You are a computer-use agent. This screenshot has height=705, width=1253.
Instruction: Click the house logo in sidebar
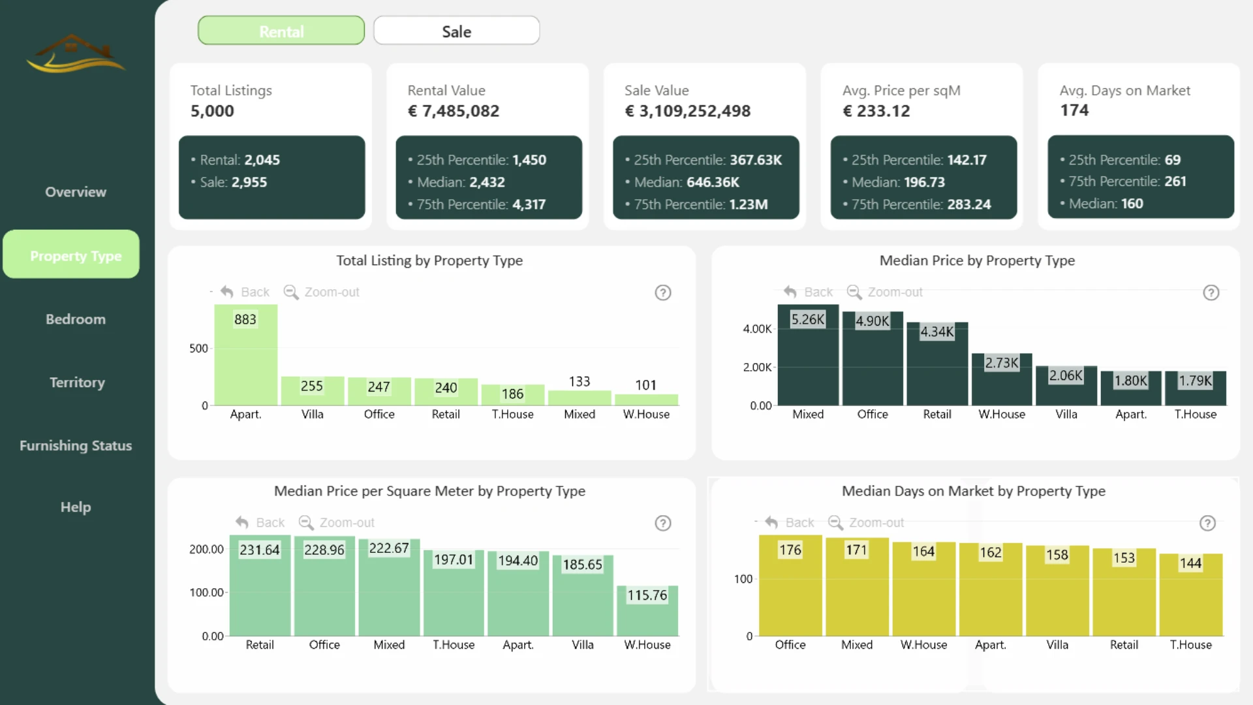(x=76, y=54)
